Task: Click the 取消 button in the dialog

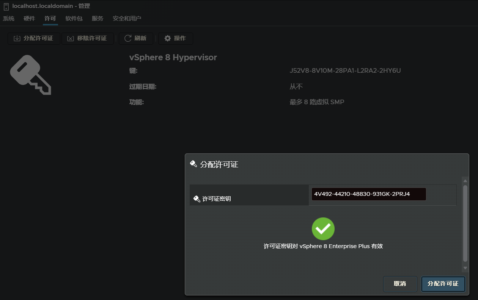Action: tap(400, 284)
